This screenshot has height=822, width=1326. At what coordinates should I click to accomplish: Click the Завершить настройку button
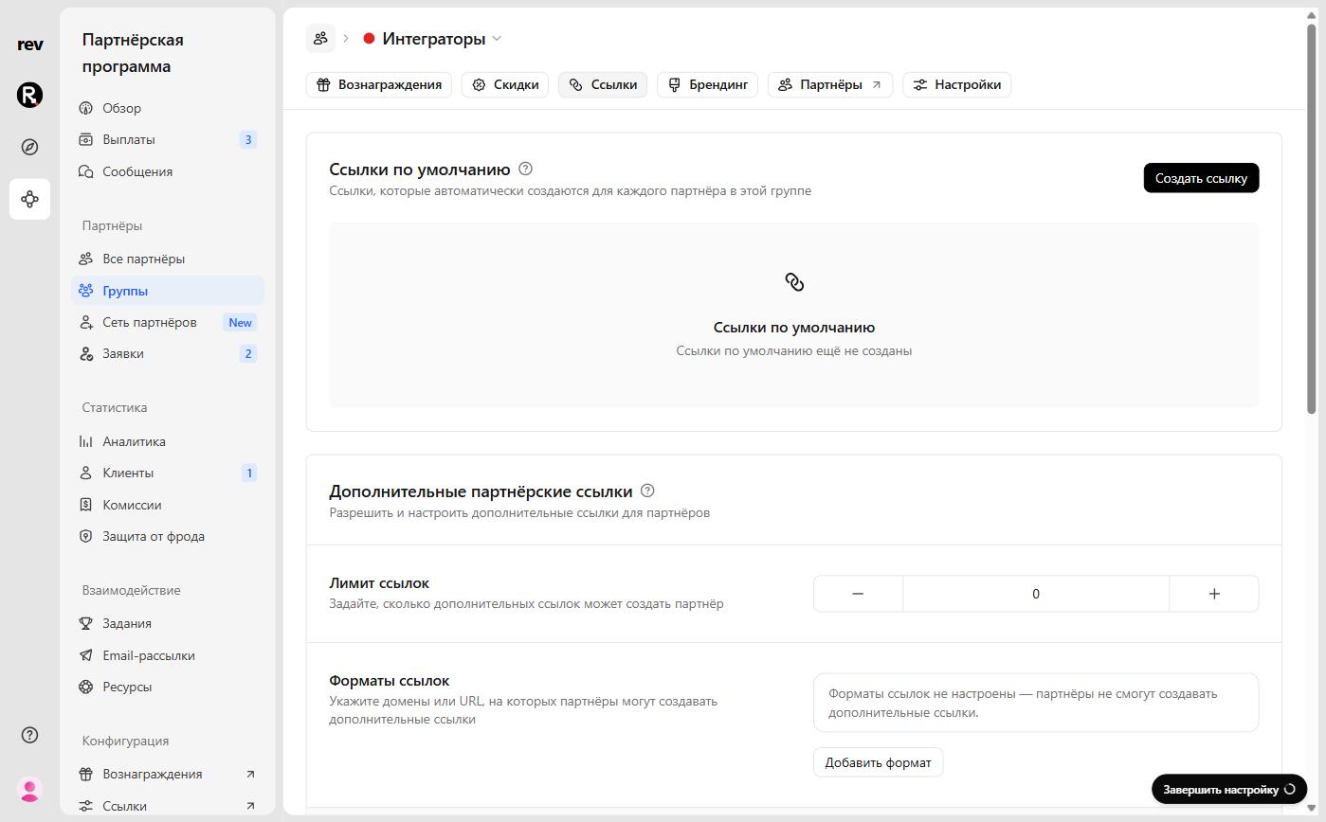coord(1229,789)
